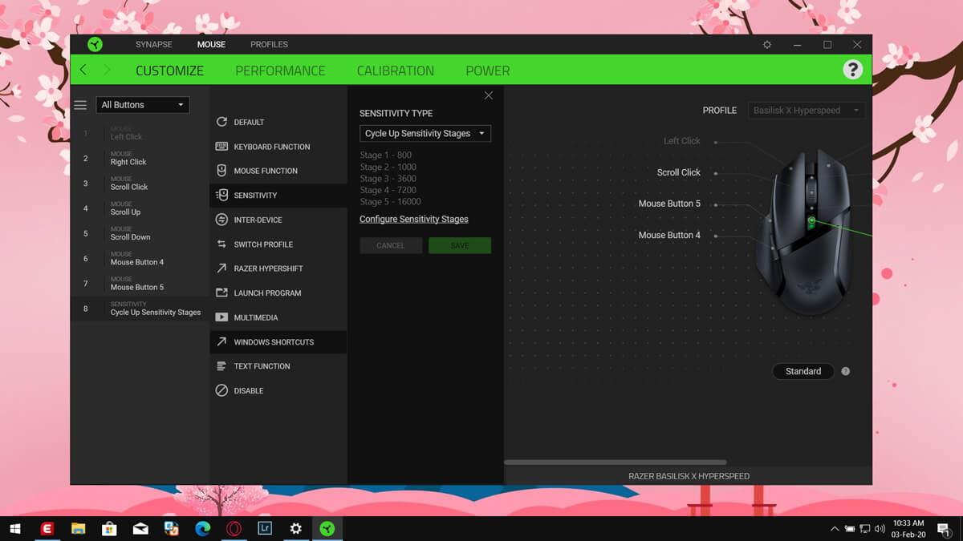Click the help icon next to Standard

coord(845,371)
